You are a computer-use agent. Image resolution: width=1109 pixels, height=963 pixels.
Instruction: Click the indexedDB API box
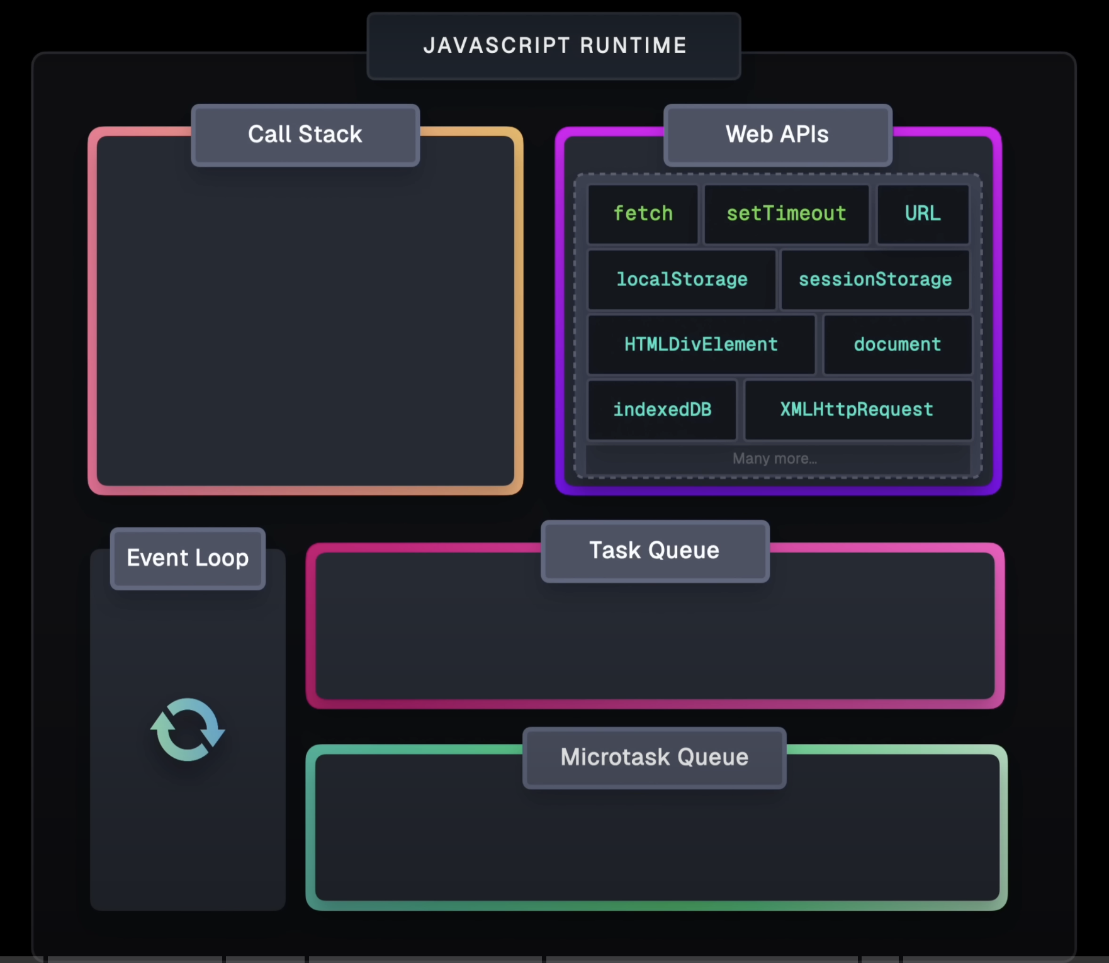click(x=662, y=410)
